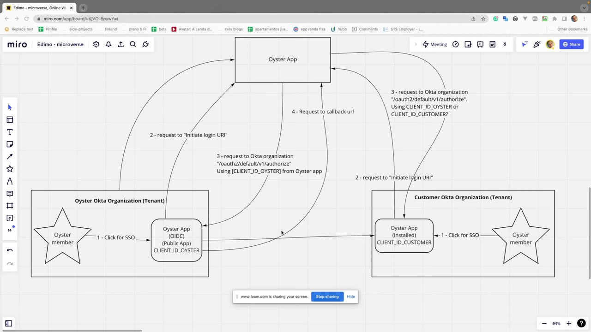This screenshot has height=332, width=591.
Task: Open the apps and integrations plug icon
Action: [x=145, y=44]
